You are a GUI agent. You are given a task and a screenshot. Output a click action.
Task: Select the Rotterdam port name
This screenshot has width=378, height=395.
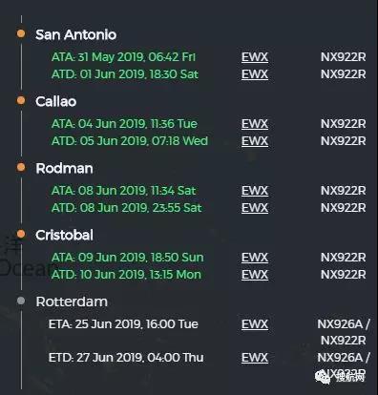click(72, 301)
